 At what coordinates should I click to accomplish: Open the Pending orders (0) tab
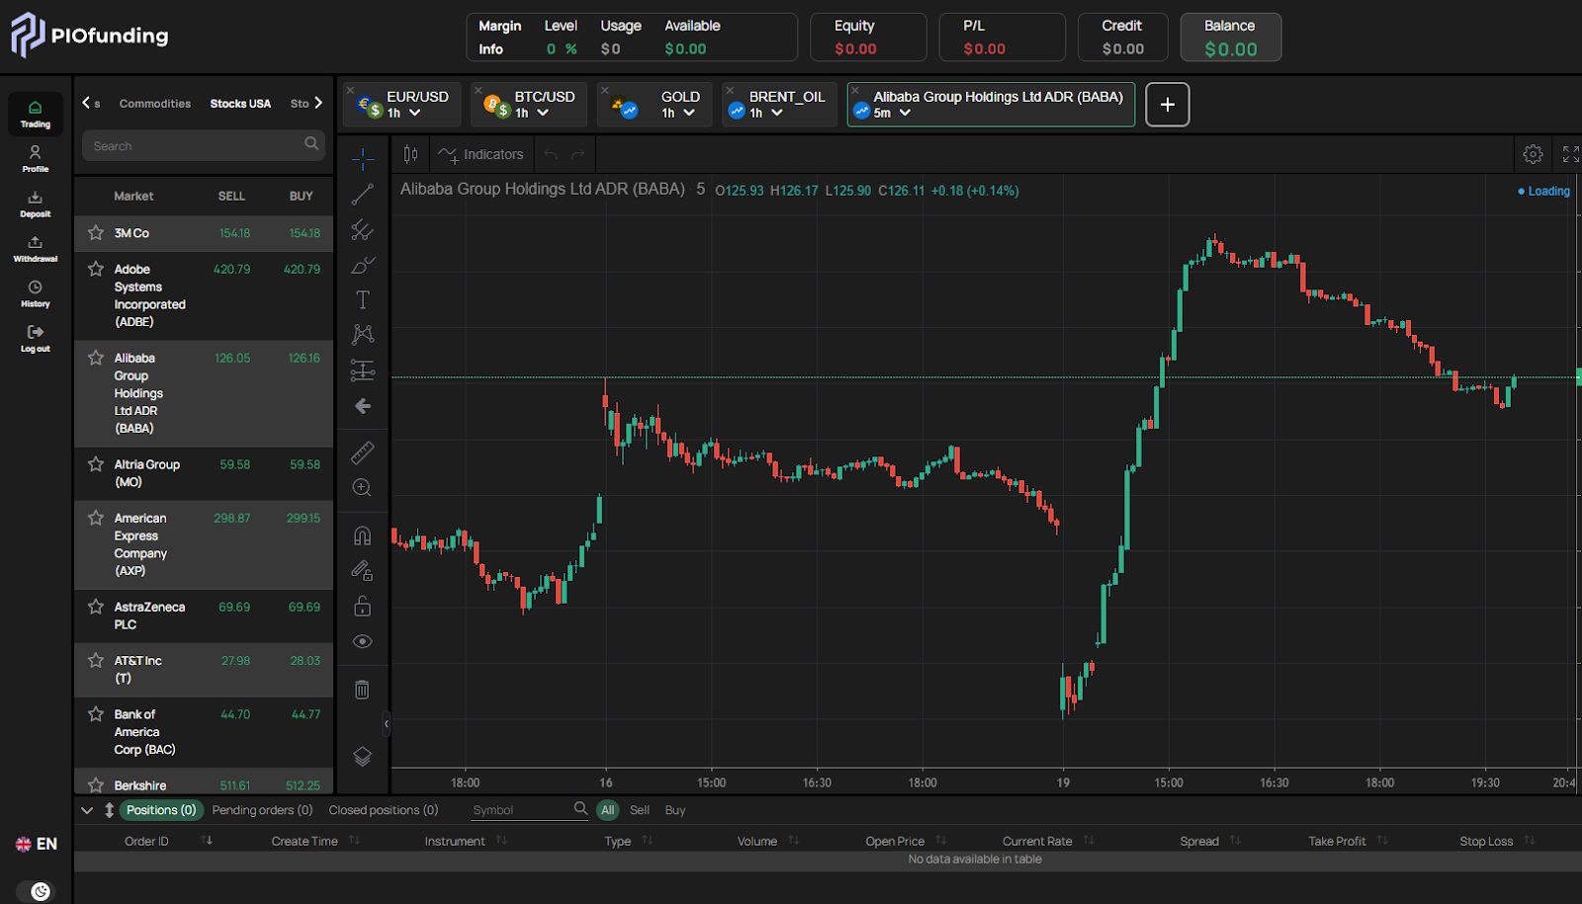coord(262,810)
